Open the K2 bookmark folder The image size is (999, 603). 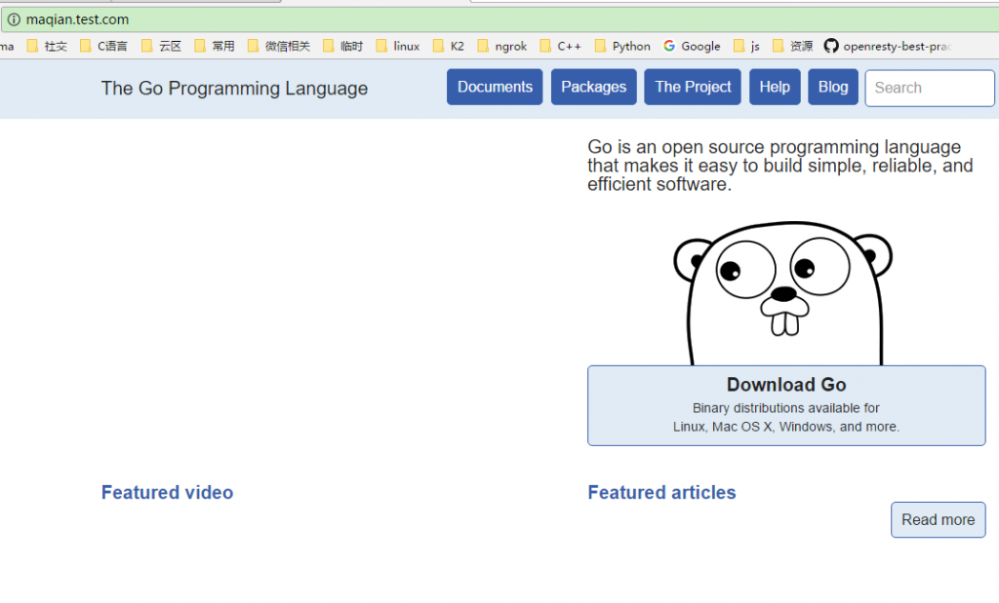pyautogui.click(x=449, y=46)
